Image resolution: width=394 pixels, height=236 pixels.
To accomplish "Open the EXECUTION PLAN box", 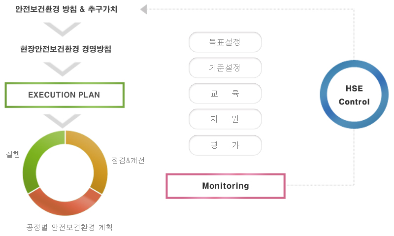I will point(65,95).
